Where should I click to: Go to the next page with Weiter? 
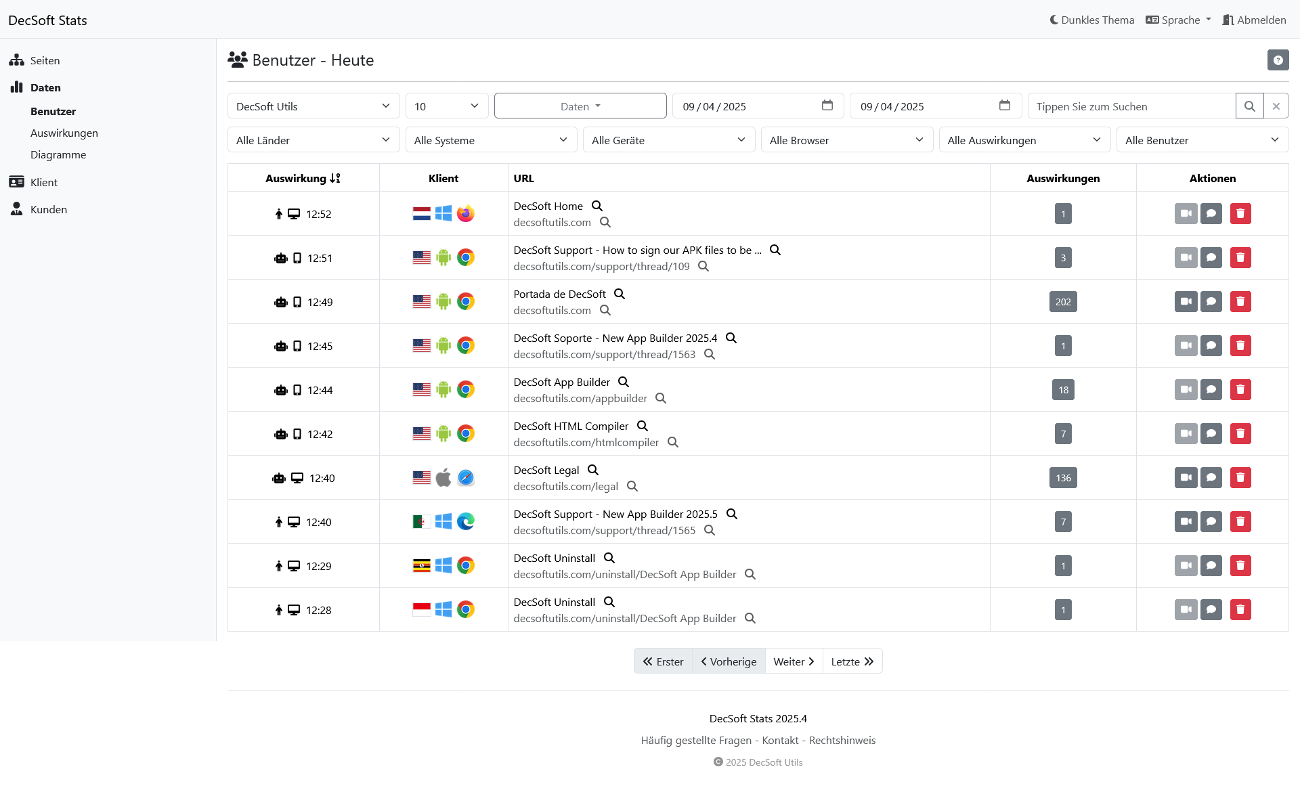point(793,661)
